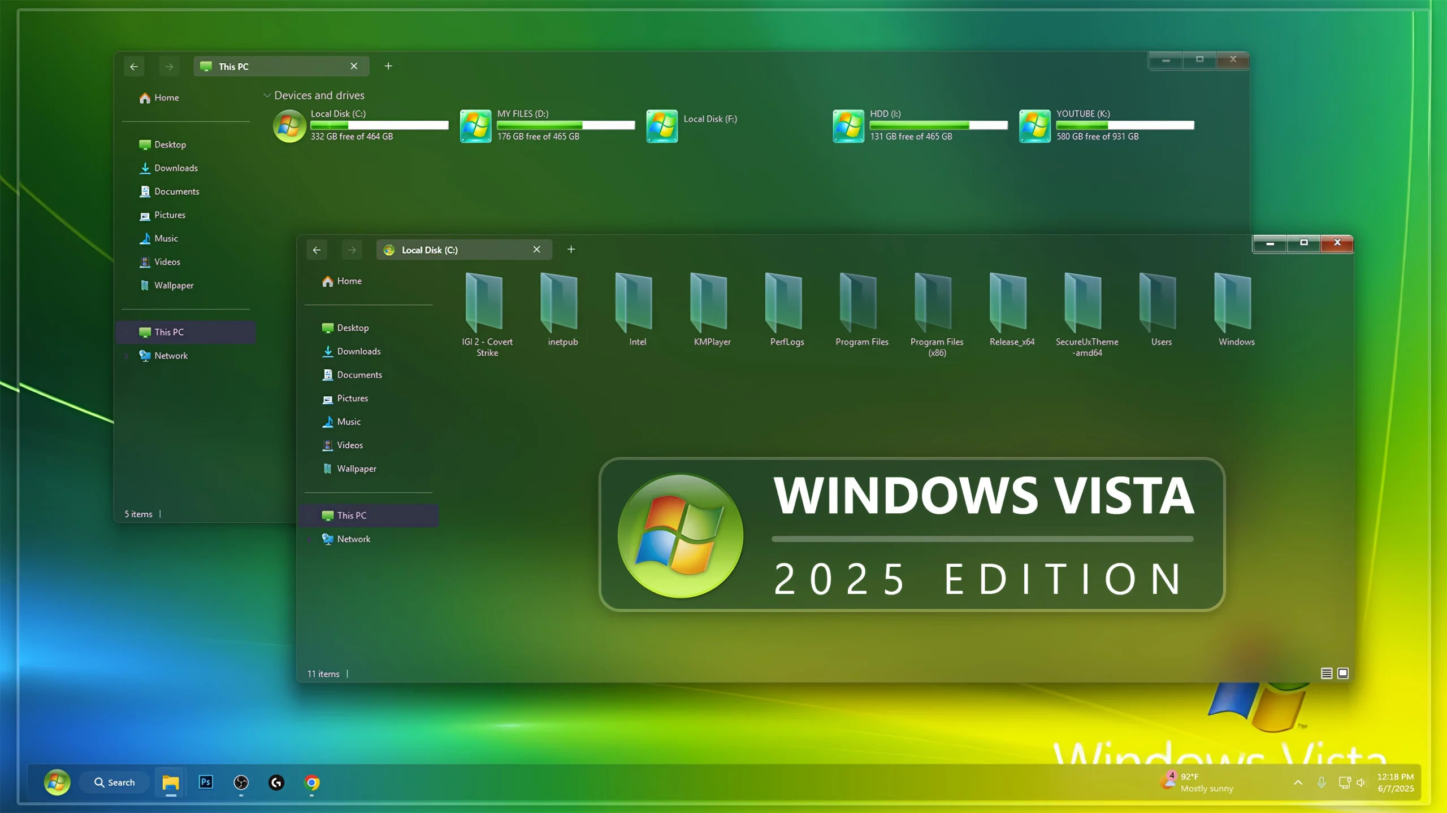The height and width of the screenshot is (813, 1447).
Task: Select Home in This PC window sidebar
Action: point(185,98)
